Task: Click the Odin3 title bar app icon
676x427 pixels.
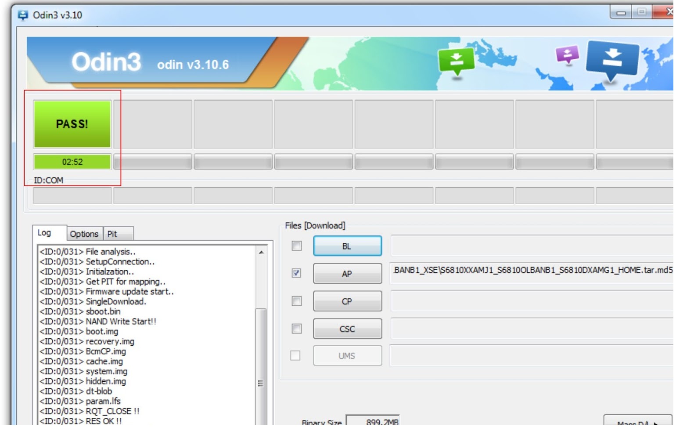Action: [23, 15]
